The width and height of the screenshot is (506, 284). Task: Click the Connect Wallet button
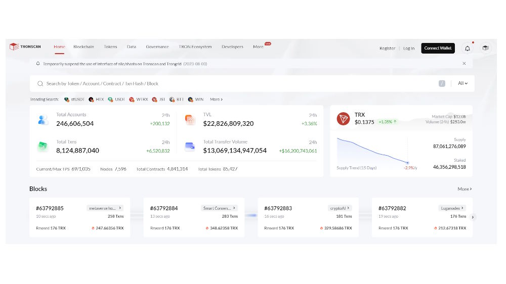[438, 49]
